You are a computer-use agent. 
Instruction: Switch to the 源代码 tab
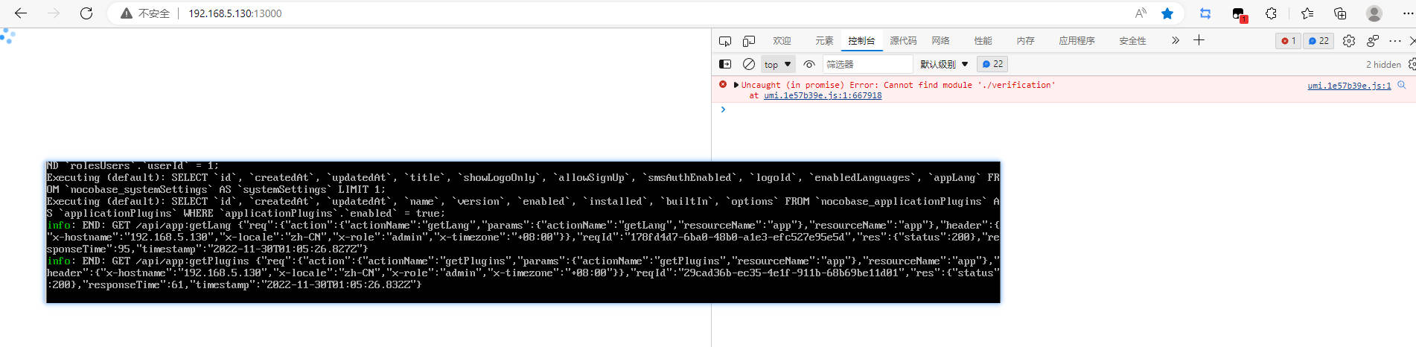[903, 41]
